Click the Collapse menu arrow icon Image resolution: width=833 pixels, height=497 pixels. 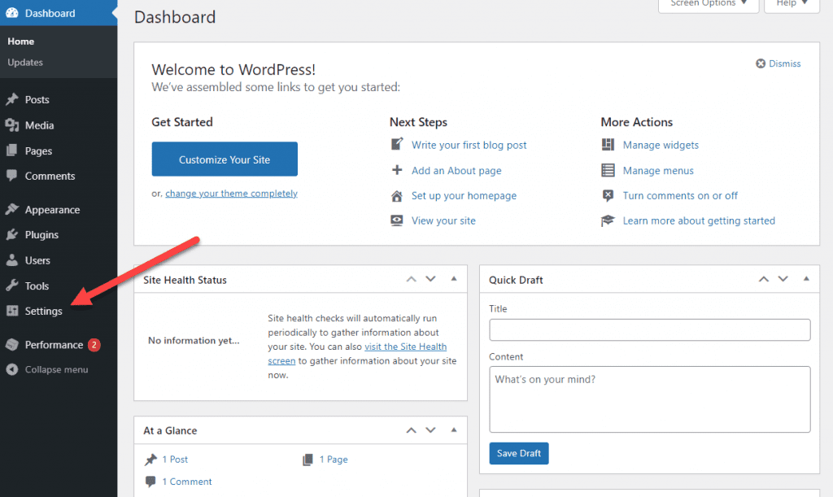tap(11, 369)
